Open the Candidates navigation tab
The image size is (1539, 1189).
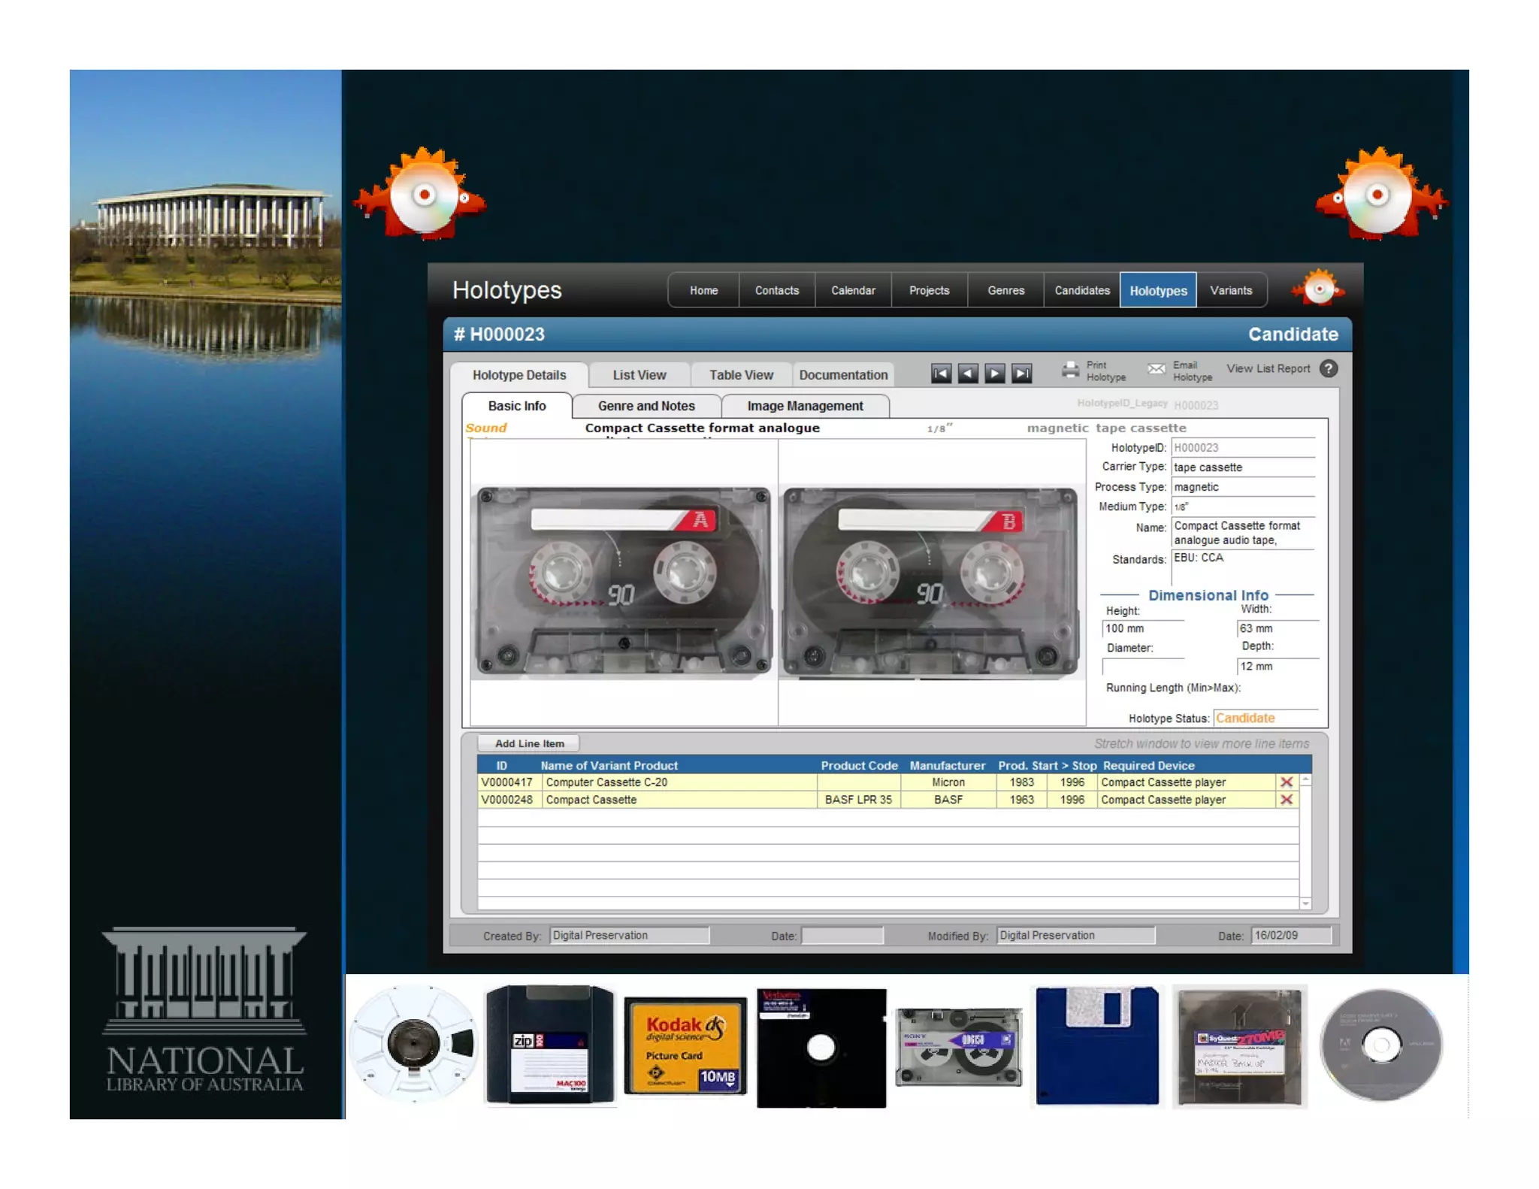1081,290
